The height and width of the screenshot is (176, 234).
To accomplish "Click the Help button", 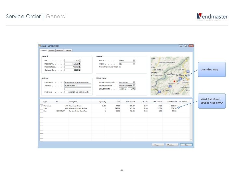I will 186,145.
